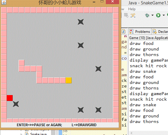Click the L=>DRAWGRID label

(84, 125)
